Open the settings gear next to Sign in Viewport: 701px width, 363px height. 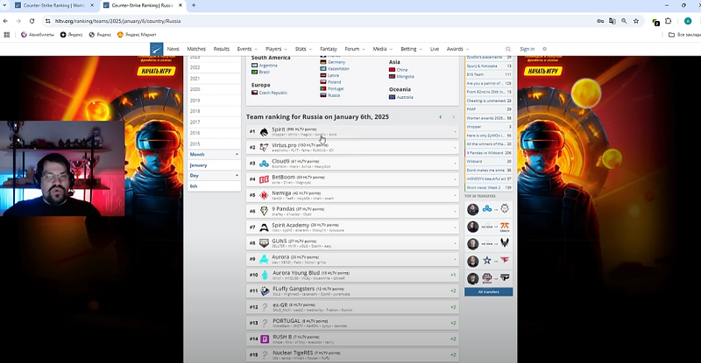544,49
